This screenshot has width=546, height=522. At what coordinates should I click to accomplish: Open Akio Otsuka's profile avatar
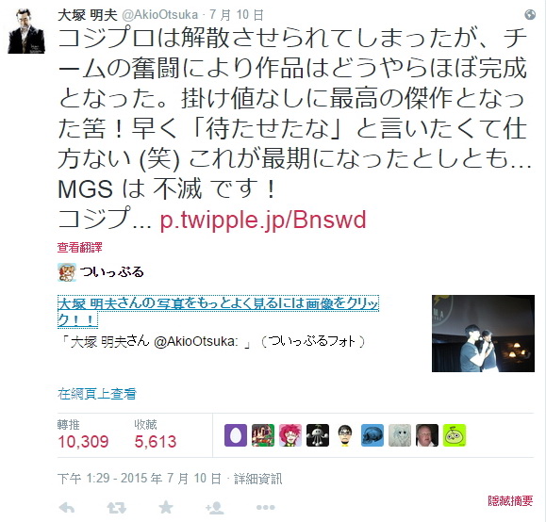coord(26,31)
